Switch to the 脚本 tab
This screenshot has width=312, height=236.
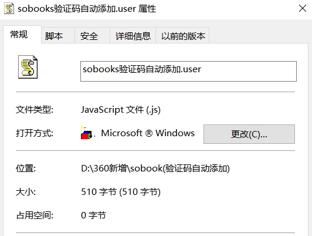pyautogui.click(x=54, y=36)
